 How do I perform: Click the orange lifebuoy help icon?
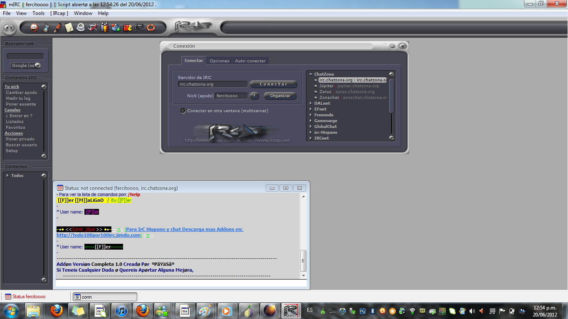[x=151, y=28]
